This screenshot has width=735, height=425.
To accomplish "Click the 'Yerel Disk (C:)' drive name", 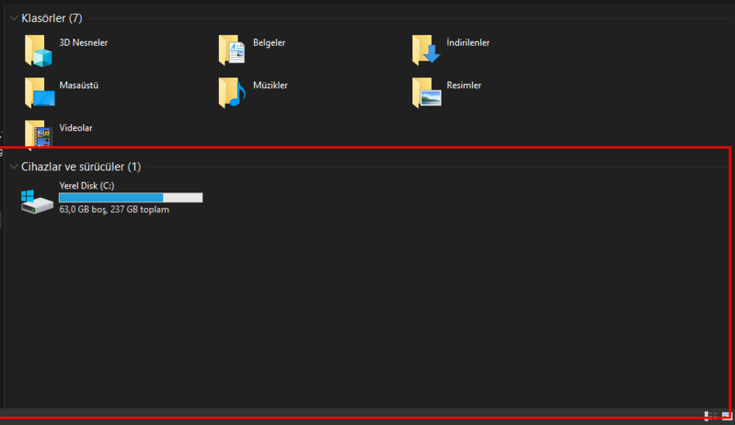I will (87, 186).
